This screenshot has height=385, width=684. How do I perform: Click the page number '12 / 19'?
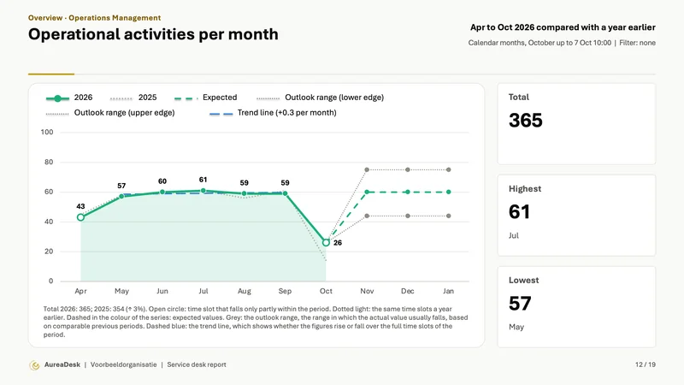(x=646, y=365)
